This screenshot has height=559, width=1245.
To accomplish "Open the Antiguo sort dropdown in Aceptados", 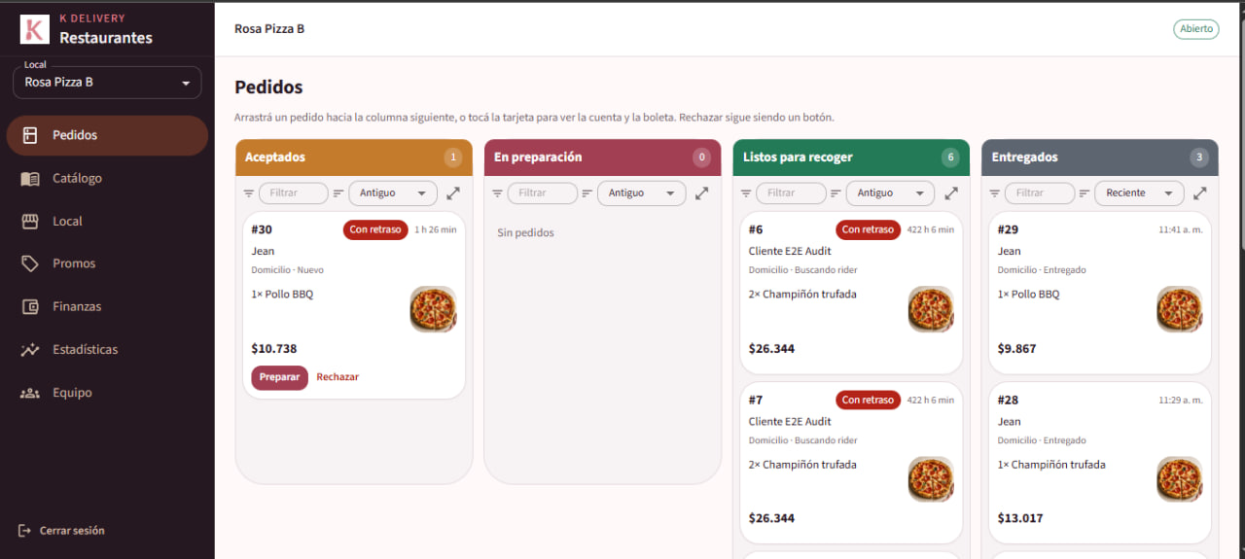I will 393,193.
